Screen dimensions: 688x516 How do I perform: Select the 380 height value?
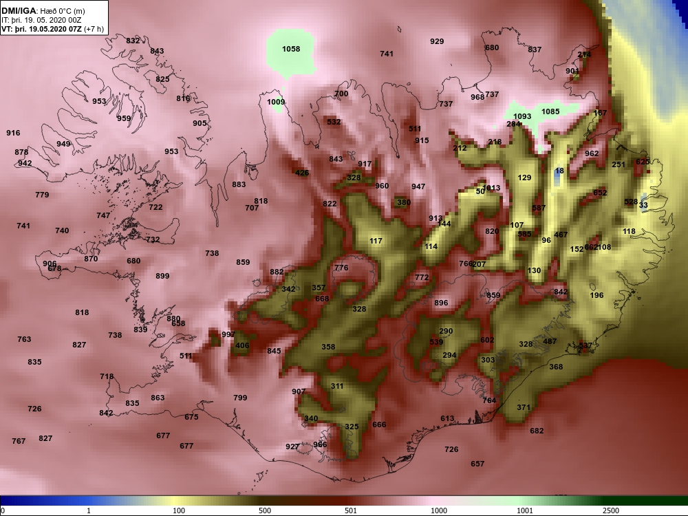click(x=404, y=202)
